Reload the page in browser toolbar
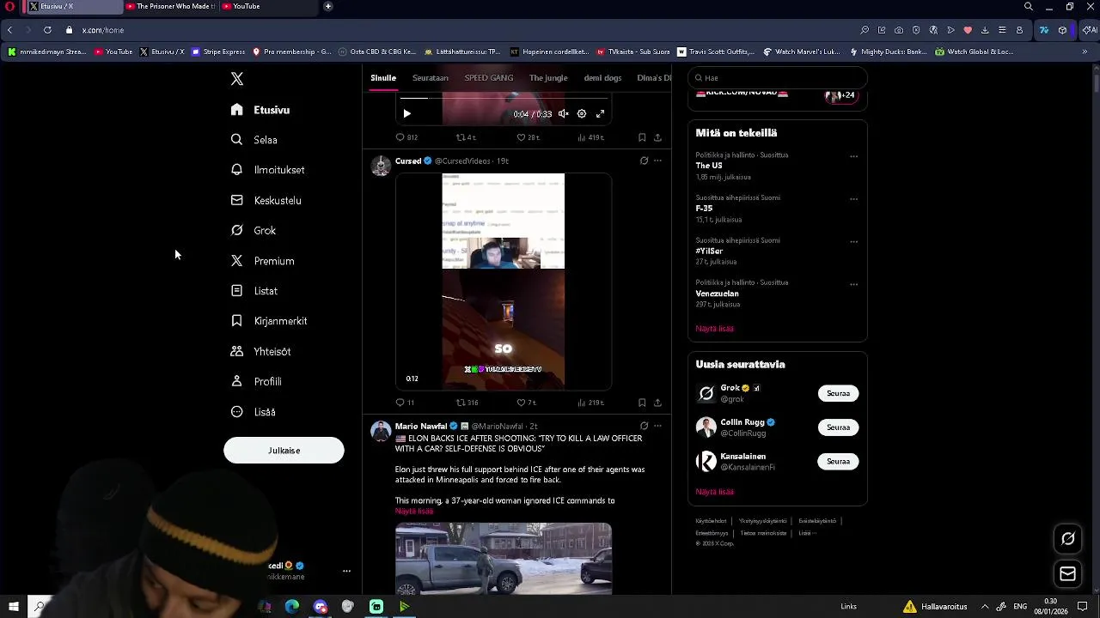Screen dimensions: 1100x618 tap(47, 30)
